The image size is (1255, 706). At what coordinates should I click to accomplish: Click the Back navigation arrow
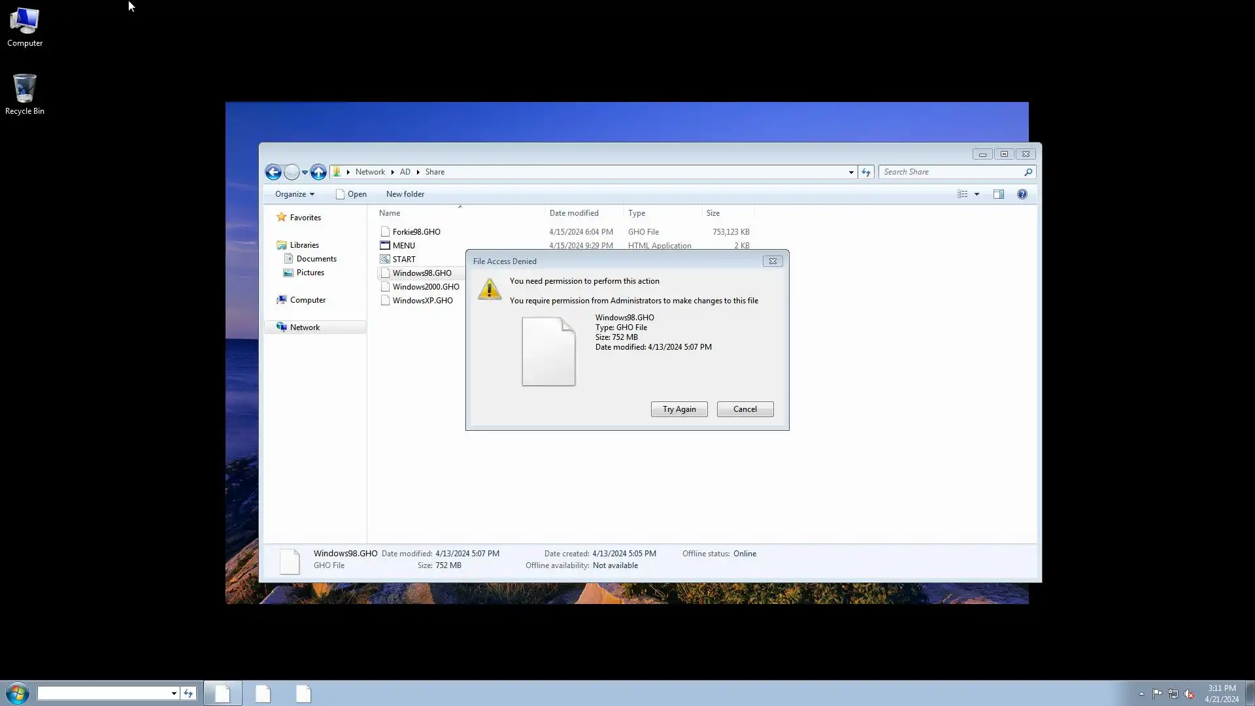coord(273,172)
